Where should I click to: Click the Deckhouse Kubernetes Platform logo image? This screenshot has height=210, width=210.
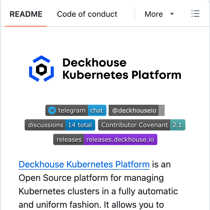pyautogui.click(x=105, y=69)
